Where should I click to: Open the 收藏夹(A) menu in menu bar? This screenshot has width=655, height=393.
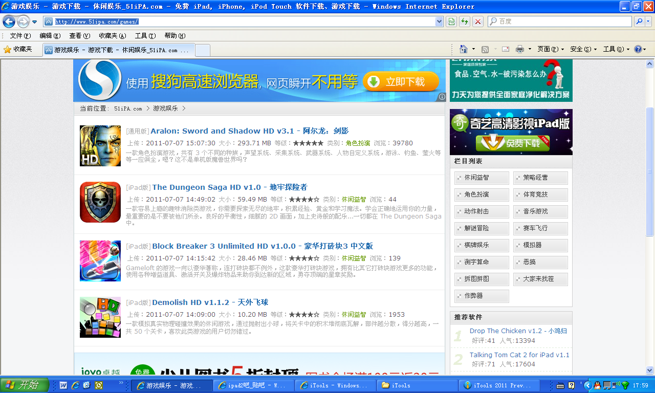click(112, 36)
